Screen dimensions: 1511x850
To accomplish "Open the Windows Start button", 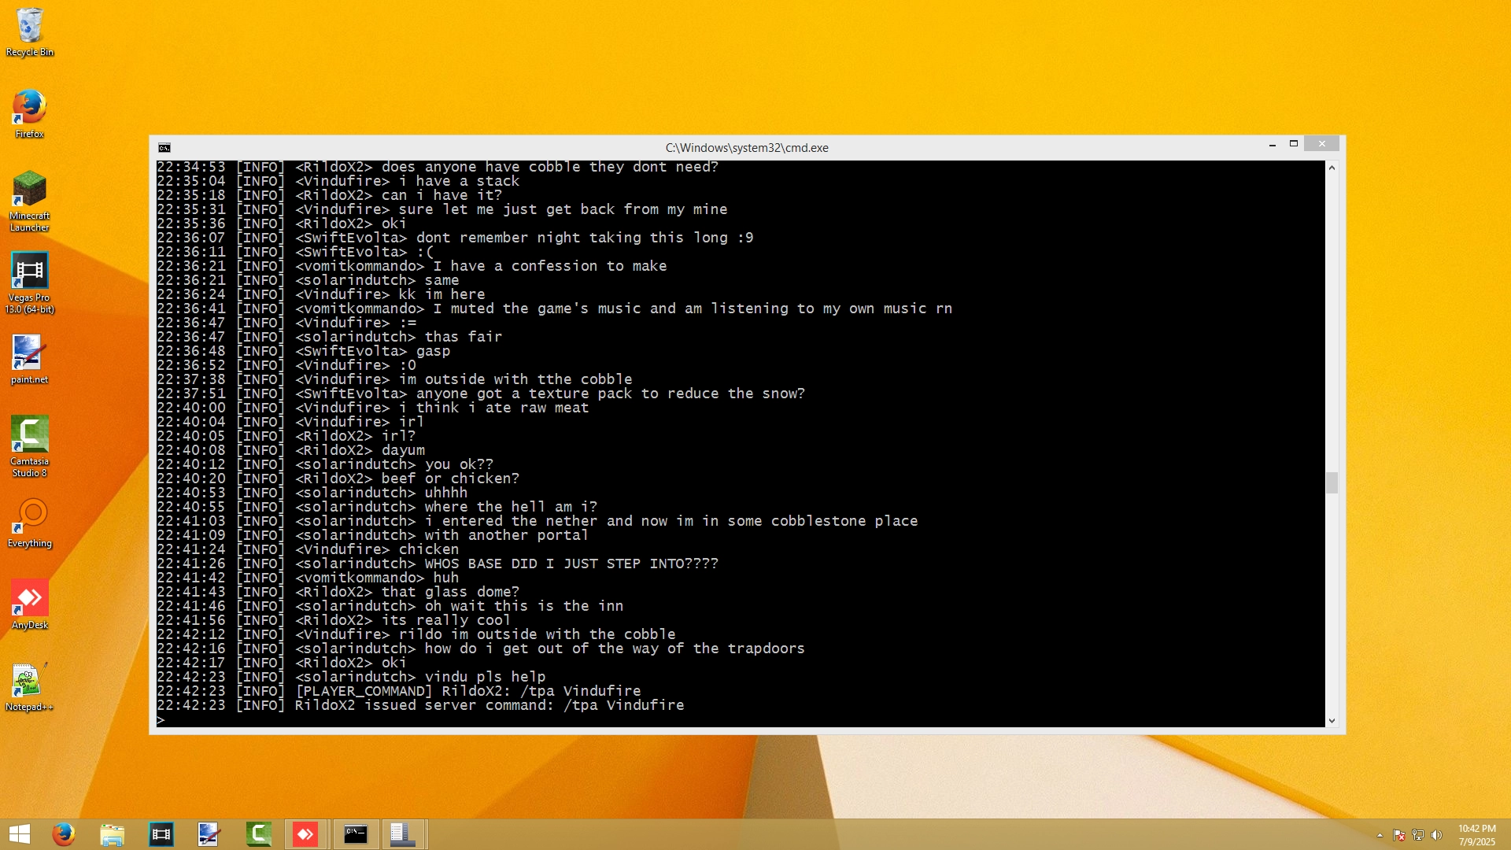I will point(20,834).
